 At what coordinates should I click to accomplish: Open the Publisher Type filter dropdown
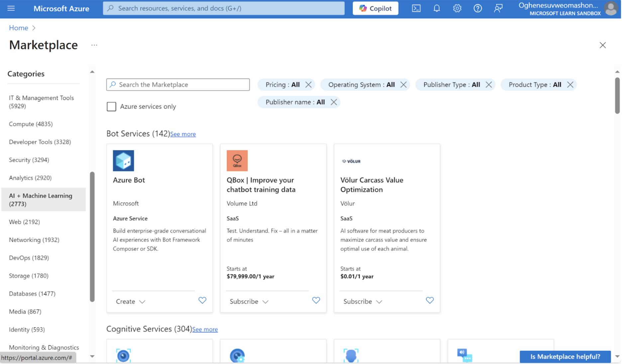[x=452, y=85]
